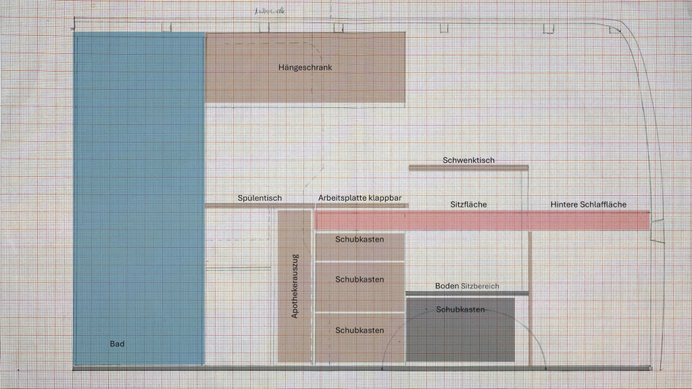Select the Sitzfläche label

pos(468,205)
